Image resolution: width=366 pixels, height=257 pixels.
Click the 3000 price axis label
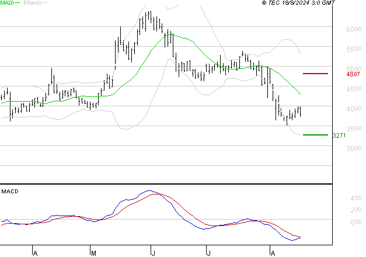click(354, 148)
